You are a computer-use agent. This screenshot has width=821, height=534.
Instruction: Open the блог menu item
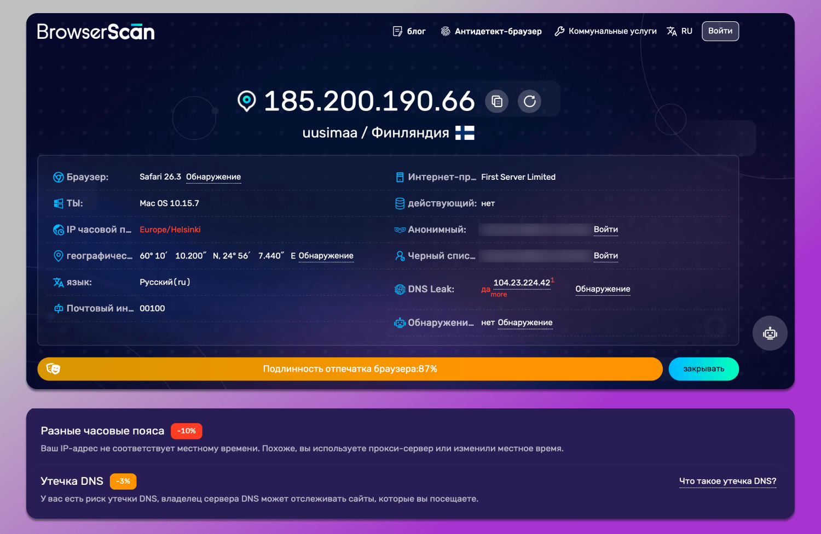click(x=415, y=31)
